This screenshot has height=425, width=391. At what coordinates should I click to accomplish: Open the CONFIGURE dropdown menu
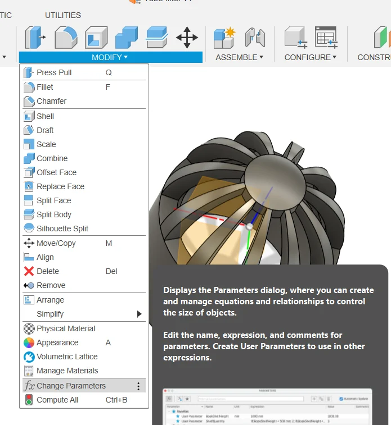click(x=311, y=57)
